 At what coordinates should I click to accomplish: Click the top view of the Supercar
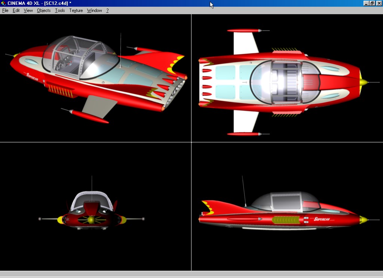click(x=287, y=78)
